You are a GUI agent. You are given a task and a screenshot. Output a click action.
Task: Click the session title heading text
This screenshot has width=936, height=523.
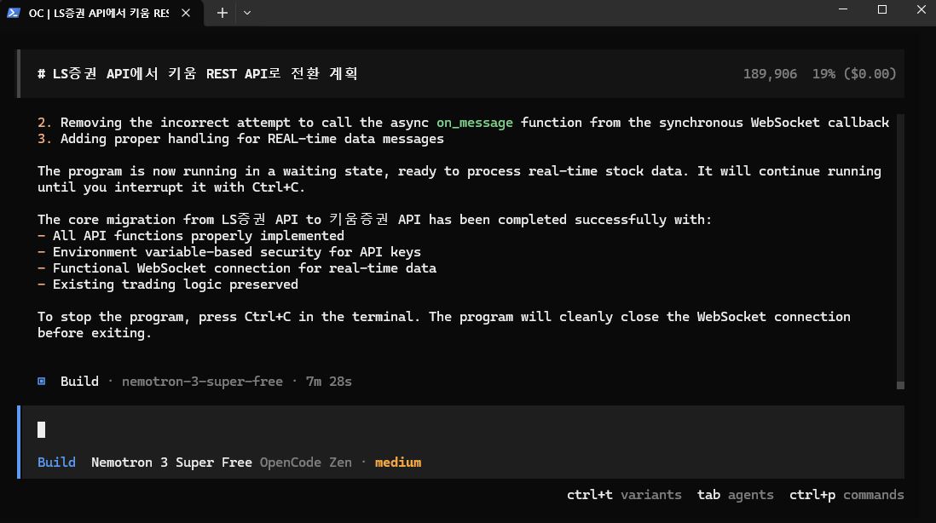[x=198, y=73]
